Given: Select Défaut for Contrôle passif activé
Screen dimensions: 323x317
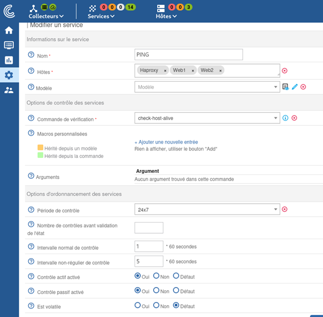Looking at the screenshot, I should click(x=176, y=291).
